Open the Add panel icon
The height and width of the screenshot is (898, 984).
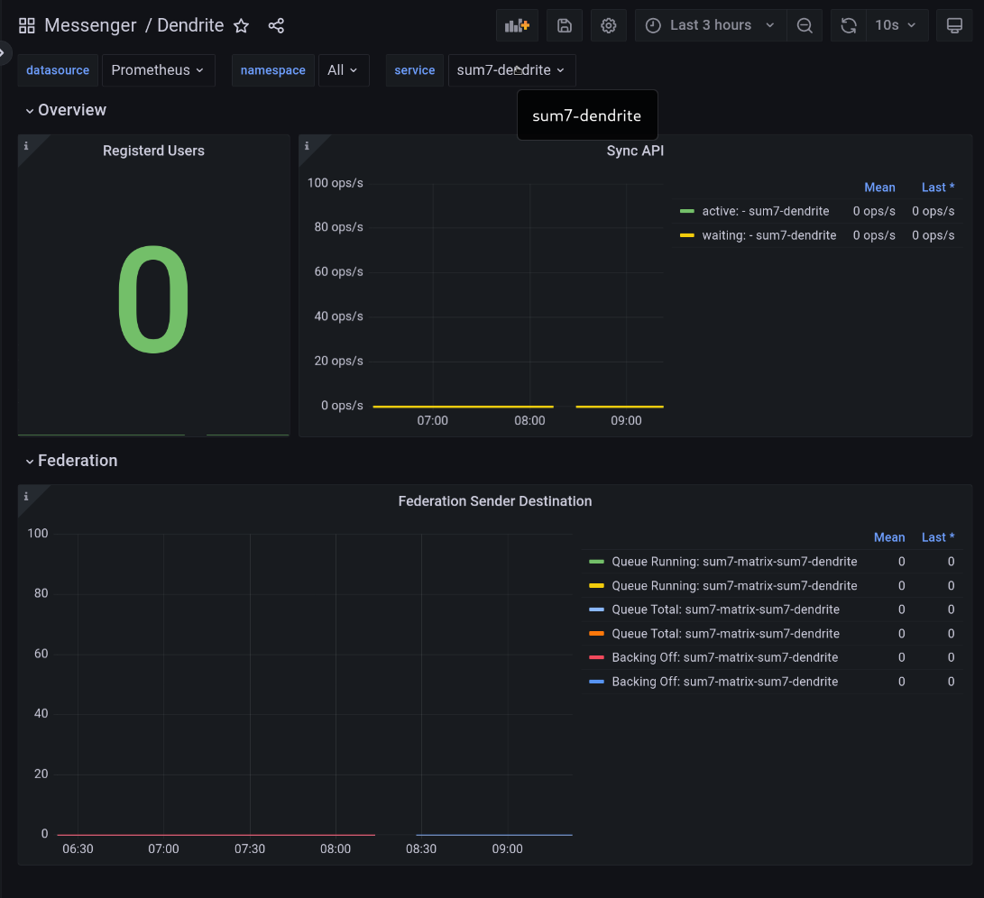pos(517,25)
